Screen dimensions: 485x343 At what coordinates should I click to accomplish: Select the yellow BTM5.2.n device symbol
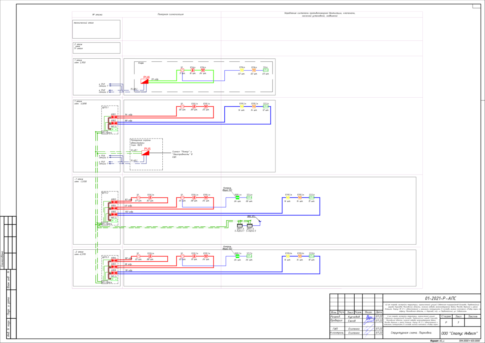242,106
